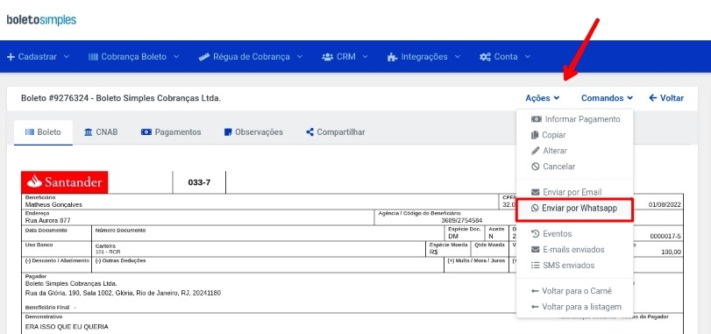711x334 pixels.
Task: Click the plus icon beside Cadastrar
Action: click(11, 57)
